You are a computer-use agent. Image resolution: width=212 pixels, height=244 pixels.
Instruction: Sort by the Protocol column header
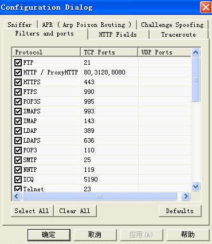click(46, 52)
